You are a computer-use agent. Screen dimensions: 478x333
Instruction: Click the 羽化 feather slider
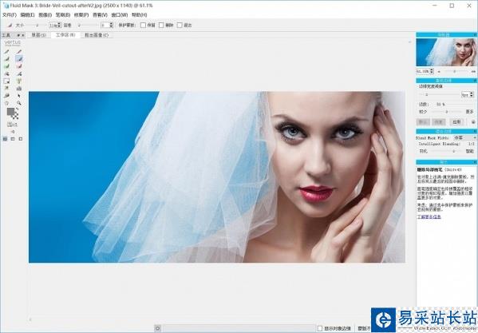click(x=447, y=151)
